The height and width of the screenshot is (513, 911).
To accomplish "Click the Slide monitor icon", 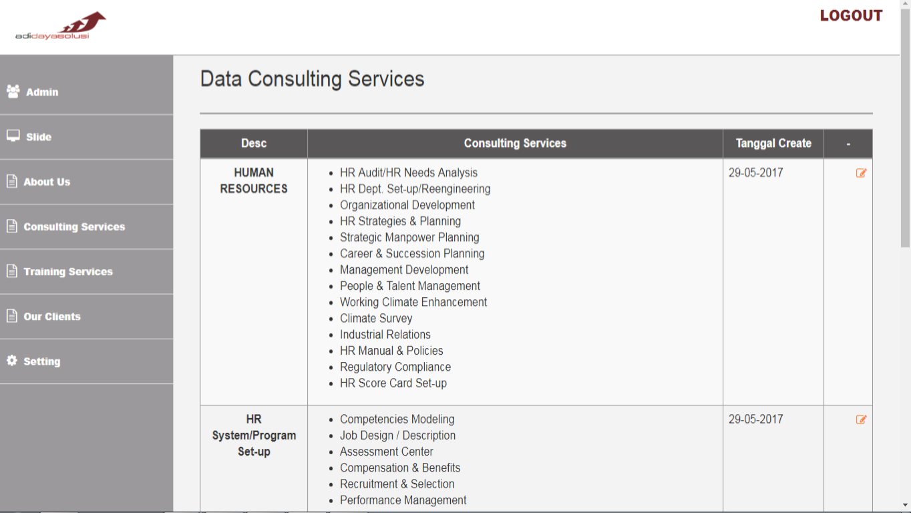I will pyautogui.click(x=13, y=136).
